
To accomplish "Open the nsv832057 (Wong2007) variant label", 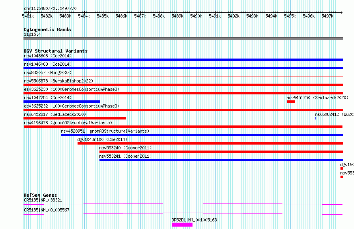I will coord(48,72).
